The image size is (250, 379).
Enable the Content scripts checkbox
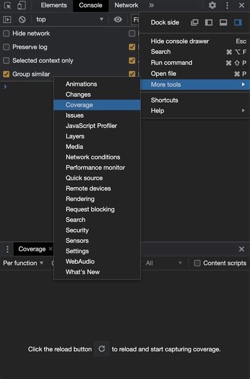pyautogui.click(x=197, y=263)
